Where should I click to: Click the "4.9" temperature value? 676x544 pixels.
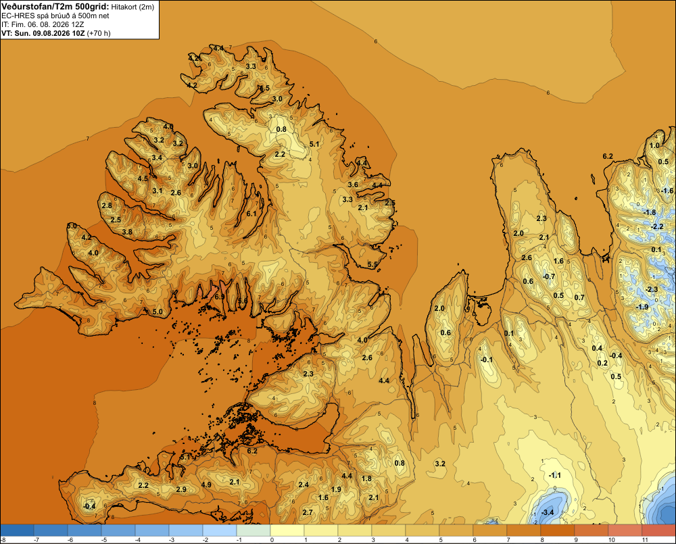[206, 484]
